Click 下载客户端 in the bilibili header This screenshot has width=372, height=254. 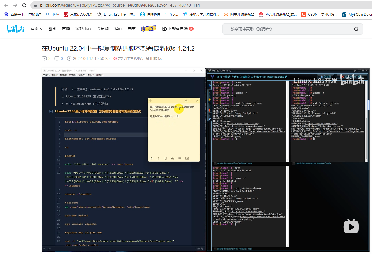coord(178,29)
